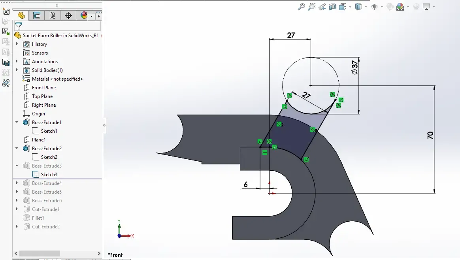Expand the Cut-Extrude2 feature

point(17,226)
